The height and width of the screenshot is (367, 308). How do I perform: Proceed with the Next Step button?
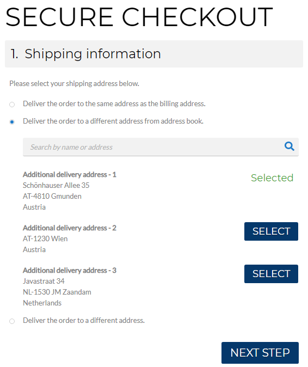click(260, 353)
